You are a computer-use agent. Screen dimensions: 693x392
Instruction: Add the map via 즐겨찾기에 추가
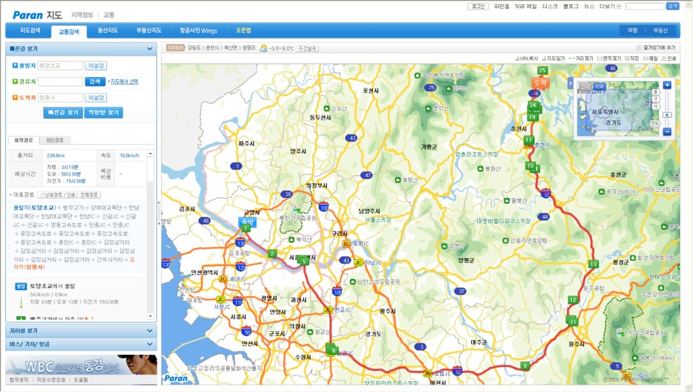pos(656,48)
